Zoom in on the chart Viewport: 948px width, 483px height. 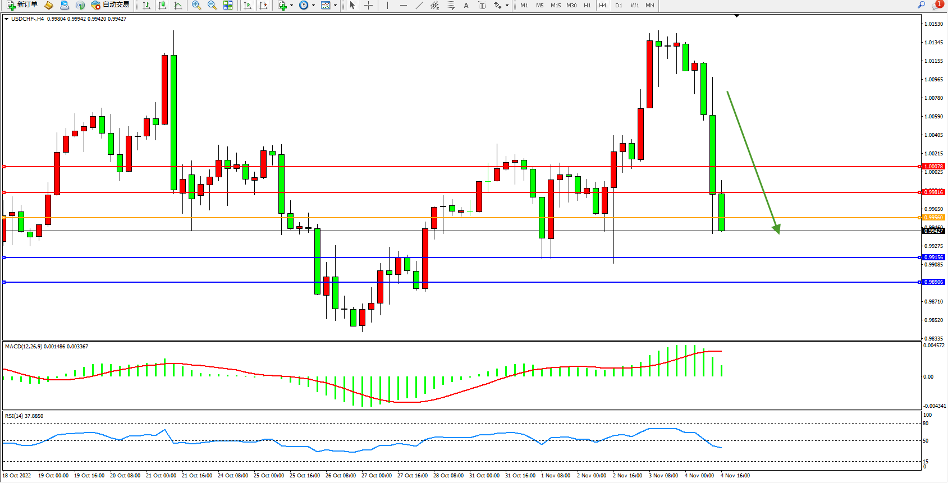tap(196, 5)
